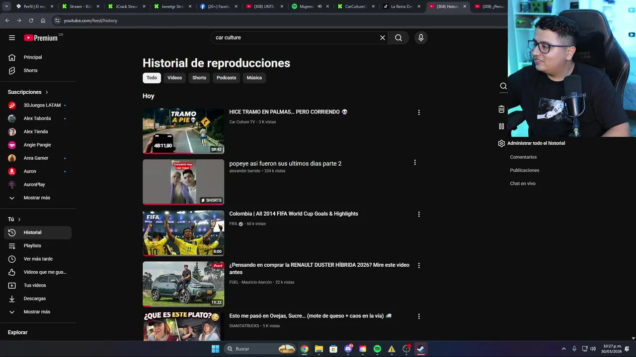Open options menu for Colombia FIFA video

(419, 214)
